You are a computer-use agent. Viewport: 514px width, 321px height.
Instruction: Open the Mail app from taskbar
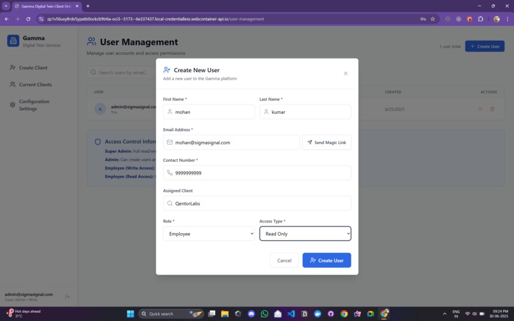point(277,313)
